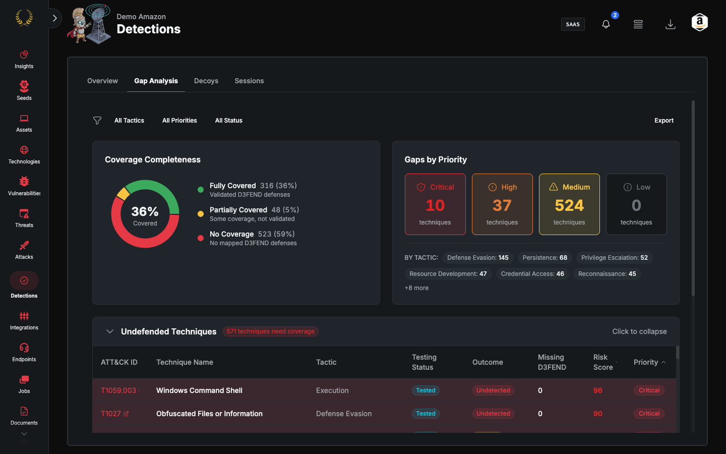Click 'Click to collapse' text
The width and height of the screenshot is (726, 454).
click(x=639, y=331)
